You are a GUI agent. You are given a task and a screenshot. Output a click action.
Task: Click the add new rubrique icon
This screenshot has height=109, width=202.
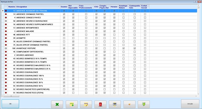click(x=72, y=104)
